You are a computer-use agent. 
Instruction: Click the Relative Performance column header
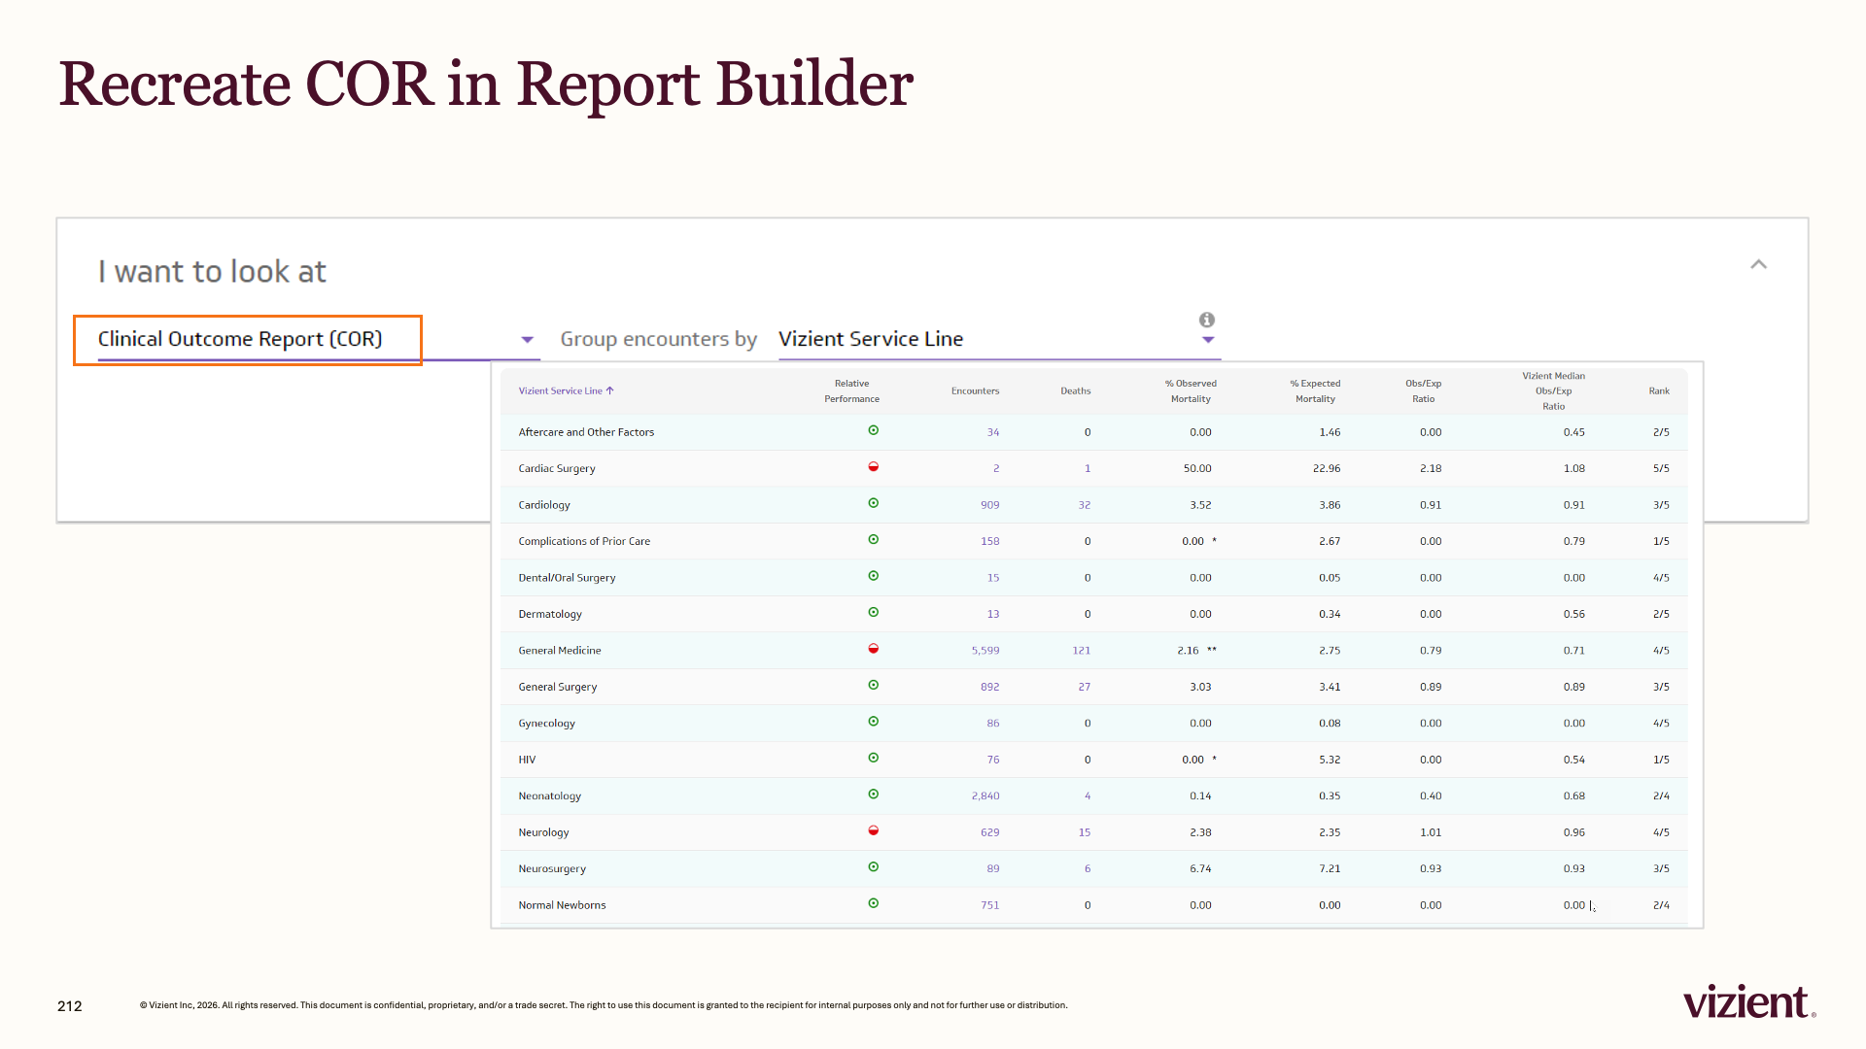[x=851, y=391]
